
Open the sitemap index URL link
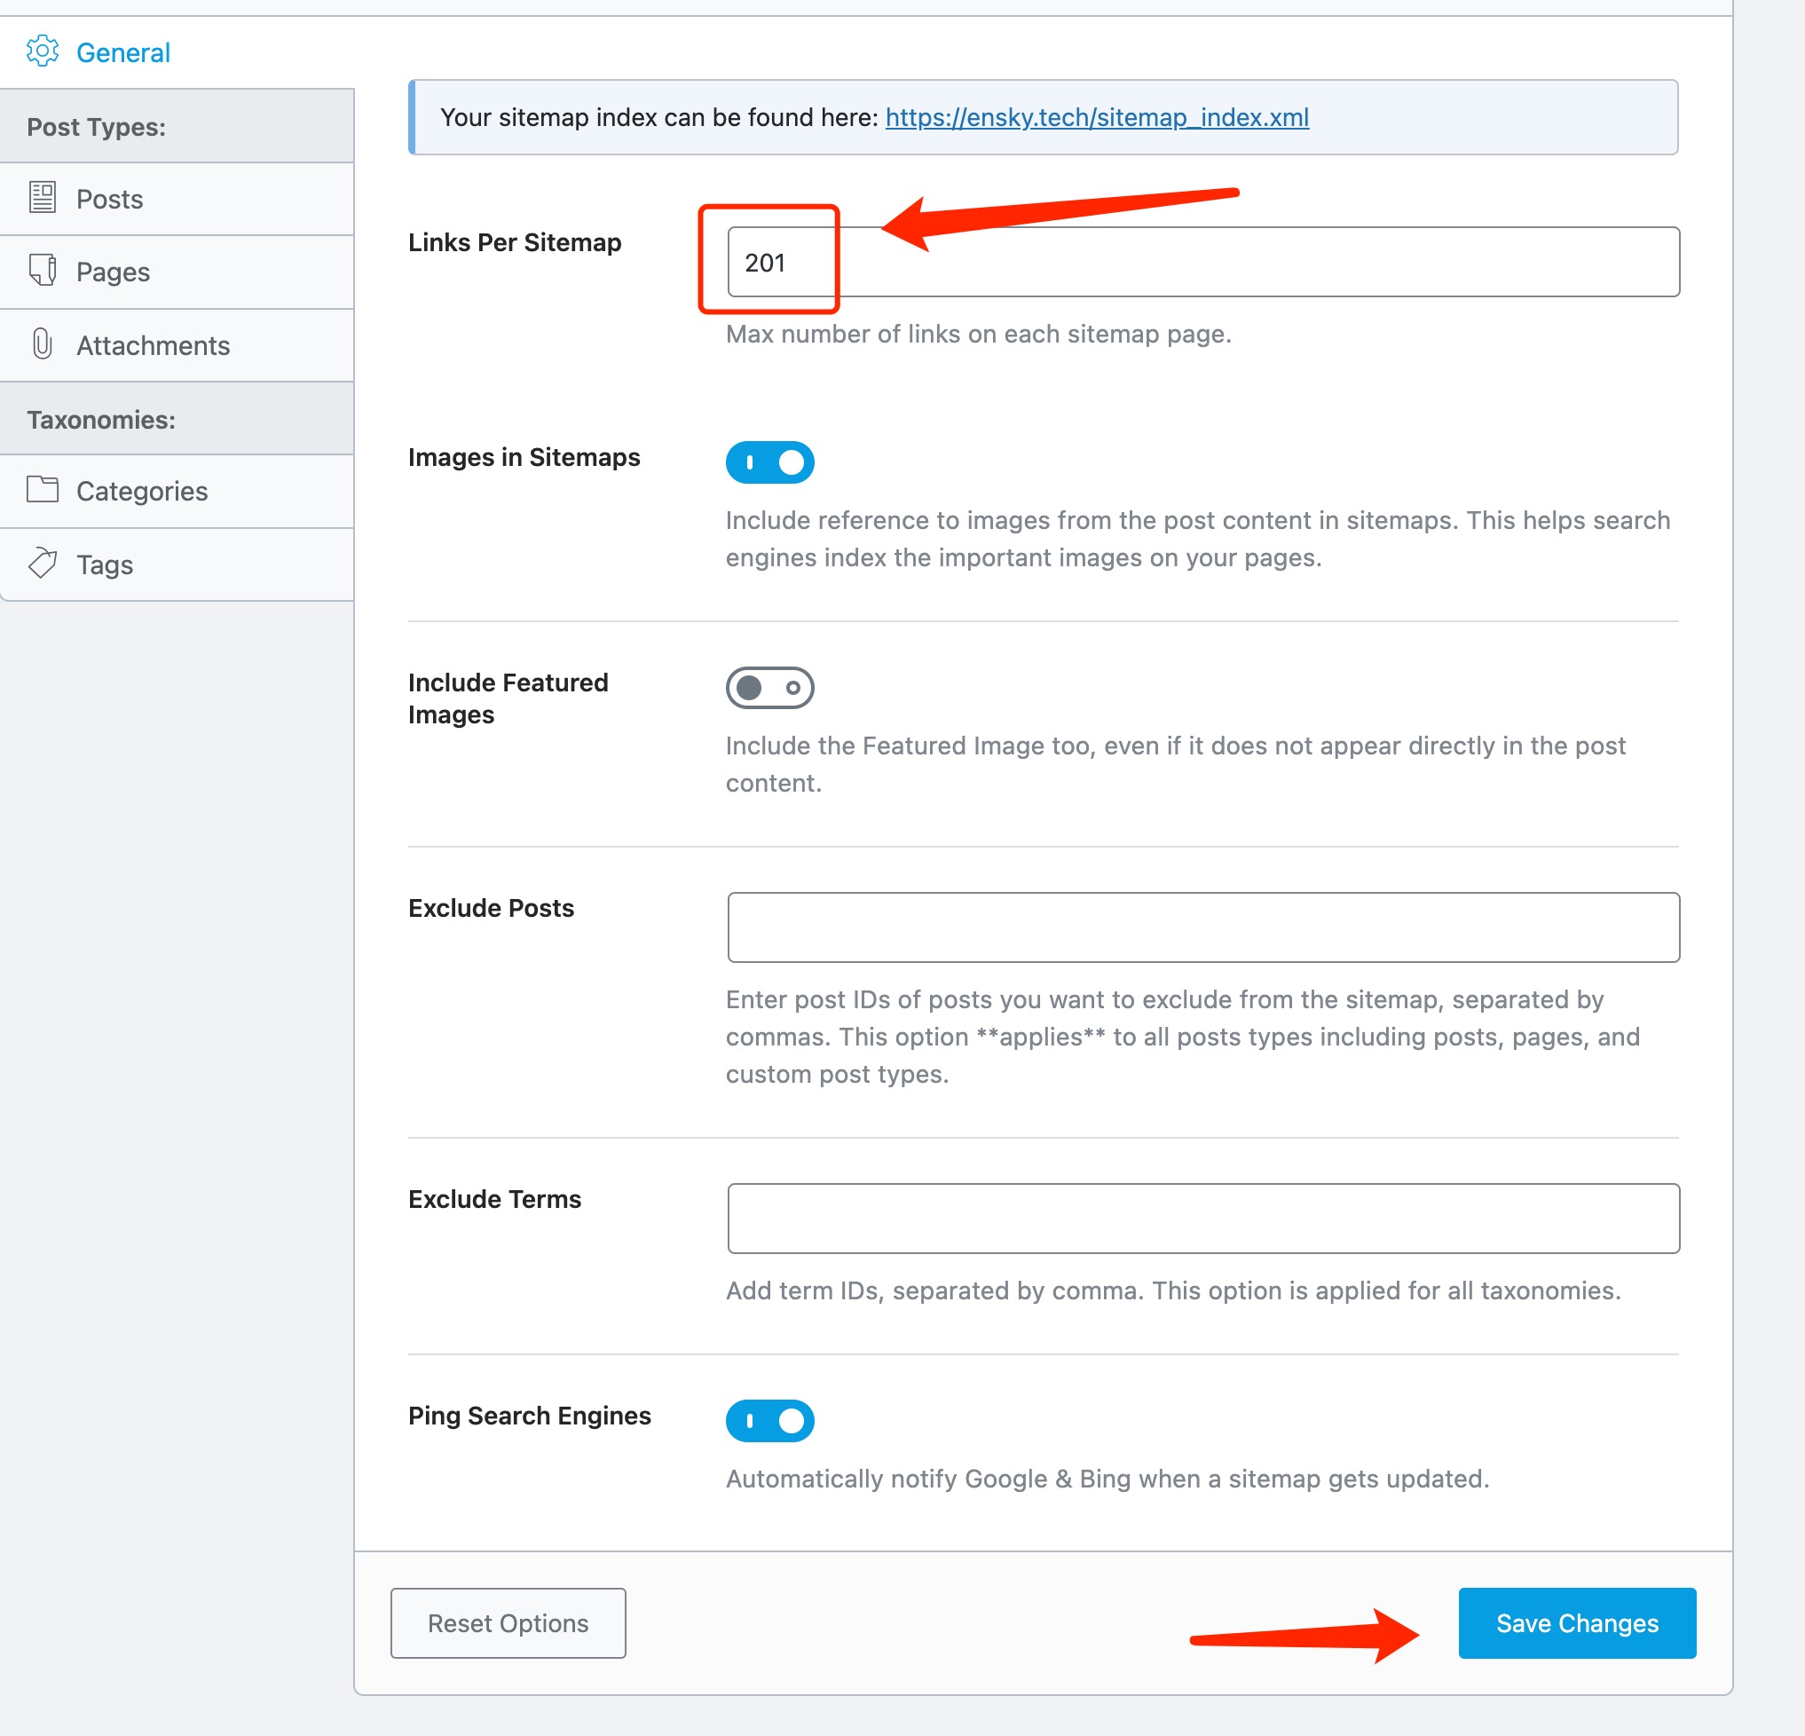[x=1096, y=118]
